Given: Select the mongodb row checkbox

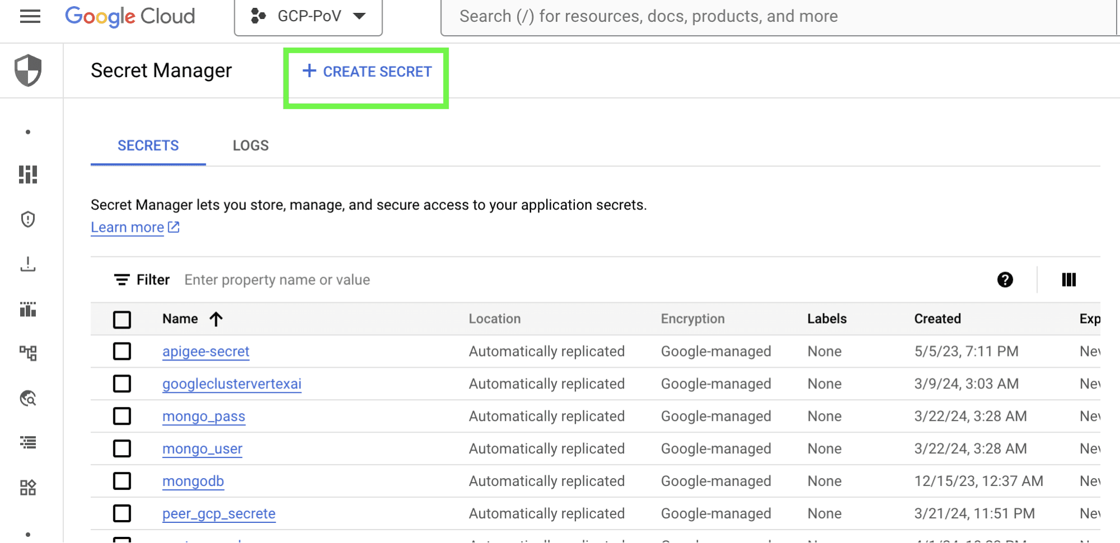Looking at the screenshot, I should pos(122,481).
